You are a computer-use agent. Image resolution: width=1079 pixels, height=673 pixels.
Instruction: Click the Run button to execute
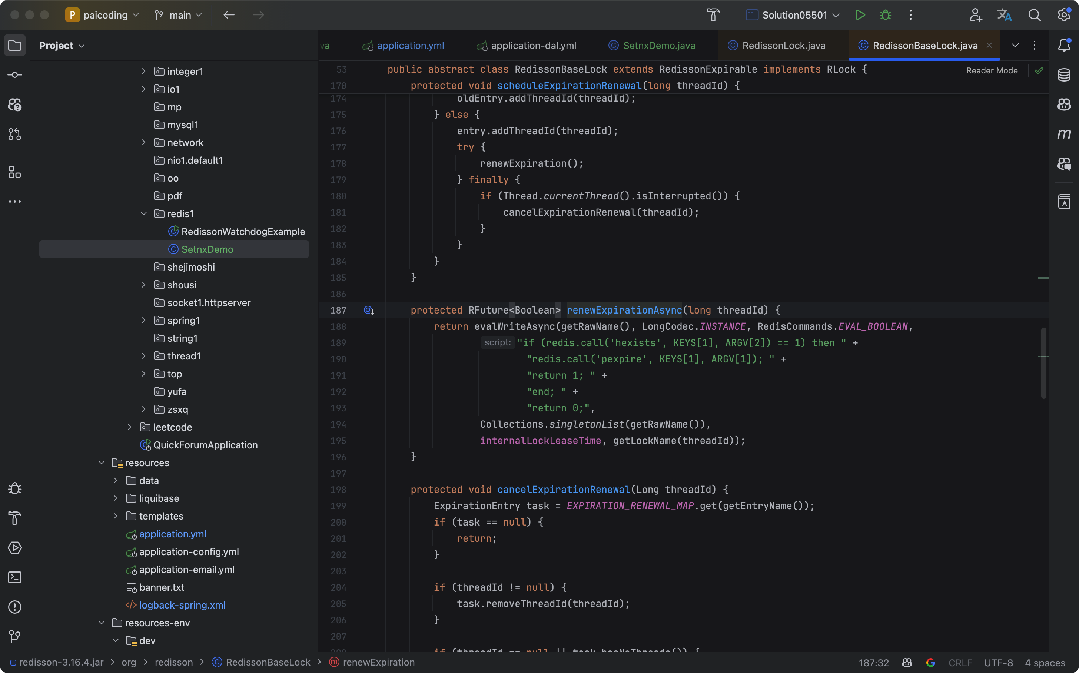click(x=860, y=16)
